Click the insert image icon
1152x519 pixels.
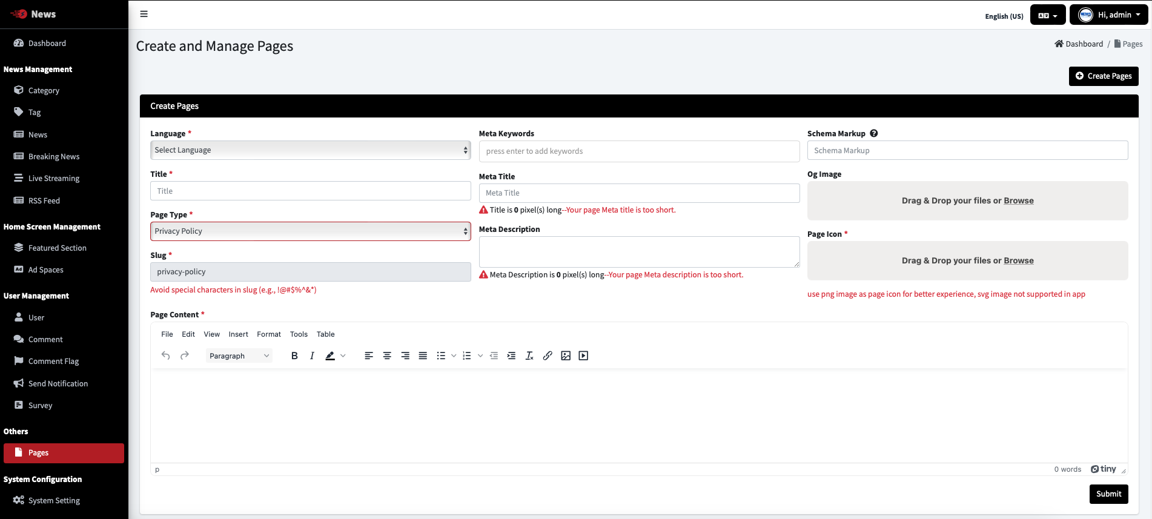click(566, 355)
